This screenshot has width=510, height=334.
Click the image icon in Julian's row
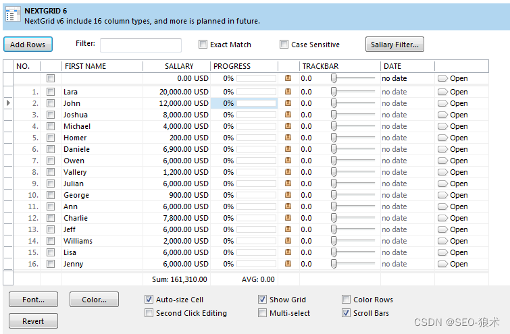coord(288,184)
